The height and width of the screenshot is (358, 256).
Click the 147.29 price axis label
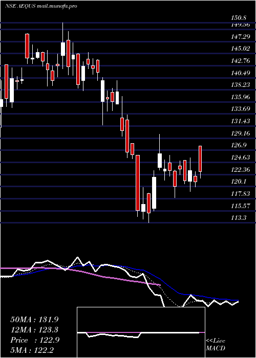(x=241, y=36)
